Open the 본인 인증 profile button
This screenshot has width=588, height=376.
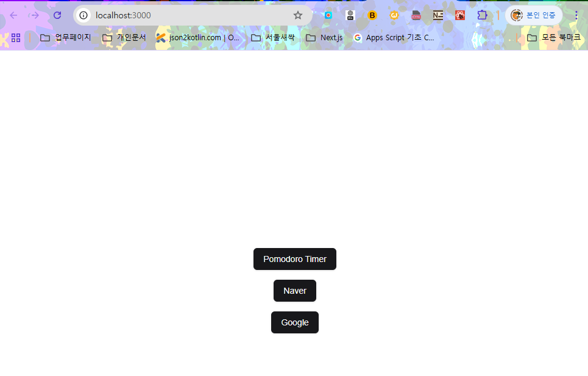pyautogui.click(x=534, y=15)
